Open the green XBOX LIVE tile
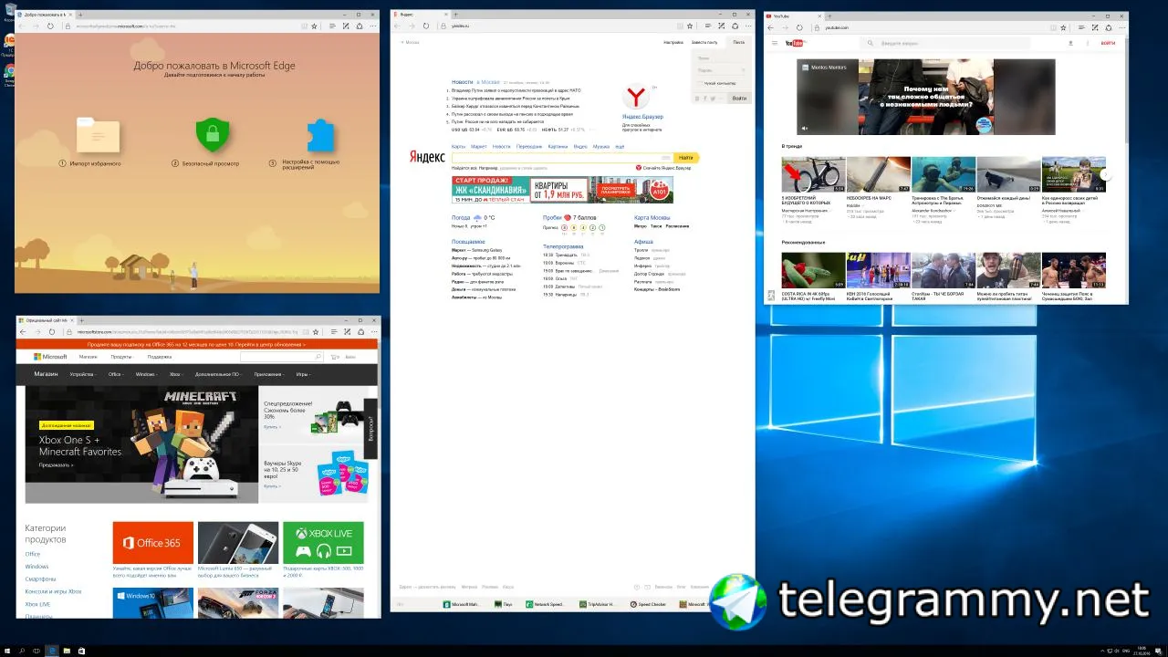The width and height of the screenshot is (1168, 657). [323, 543]
